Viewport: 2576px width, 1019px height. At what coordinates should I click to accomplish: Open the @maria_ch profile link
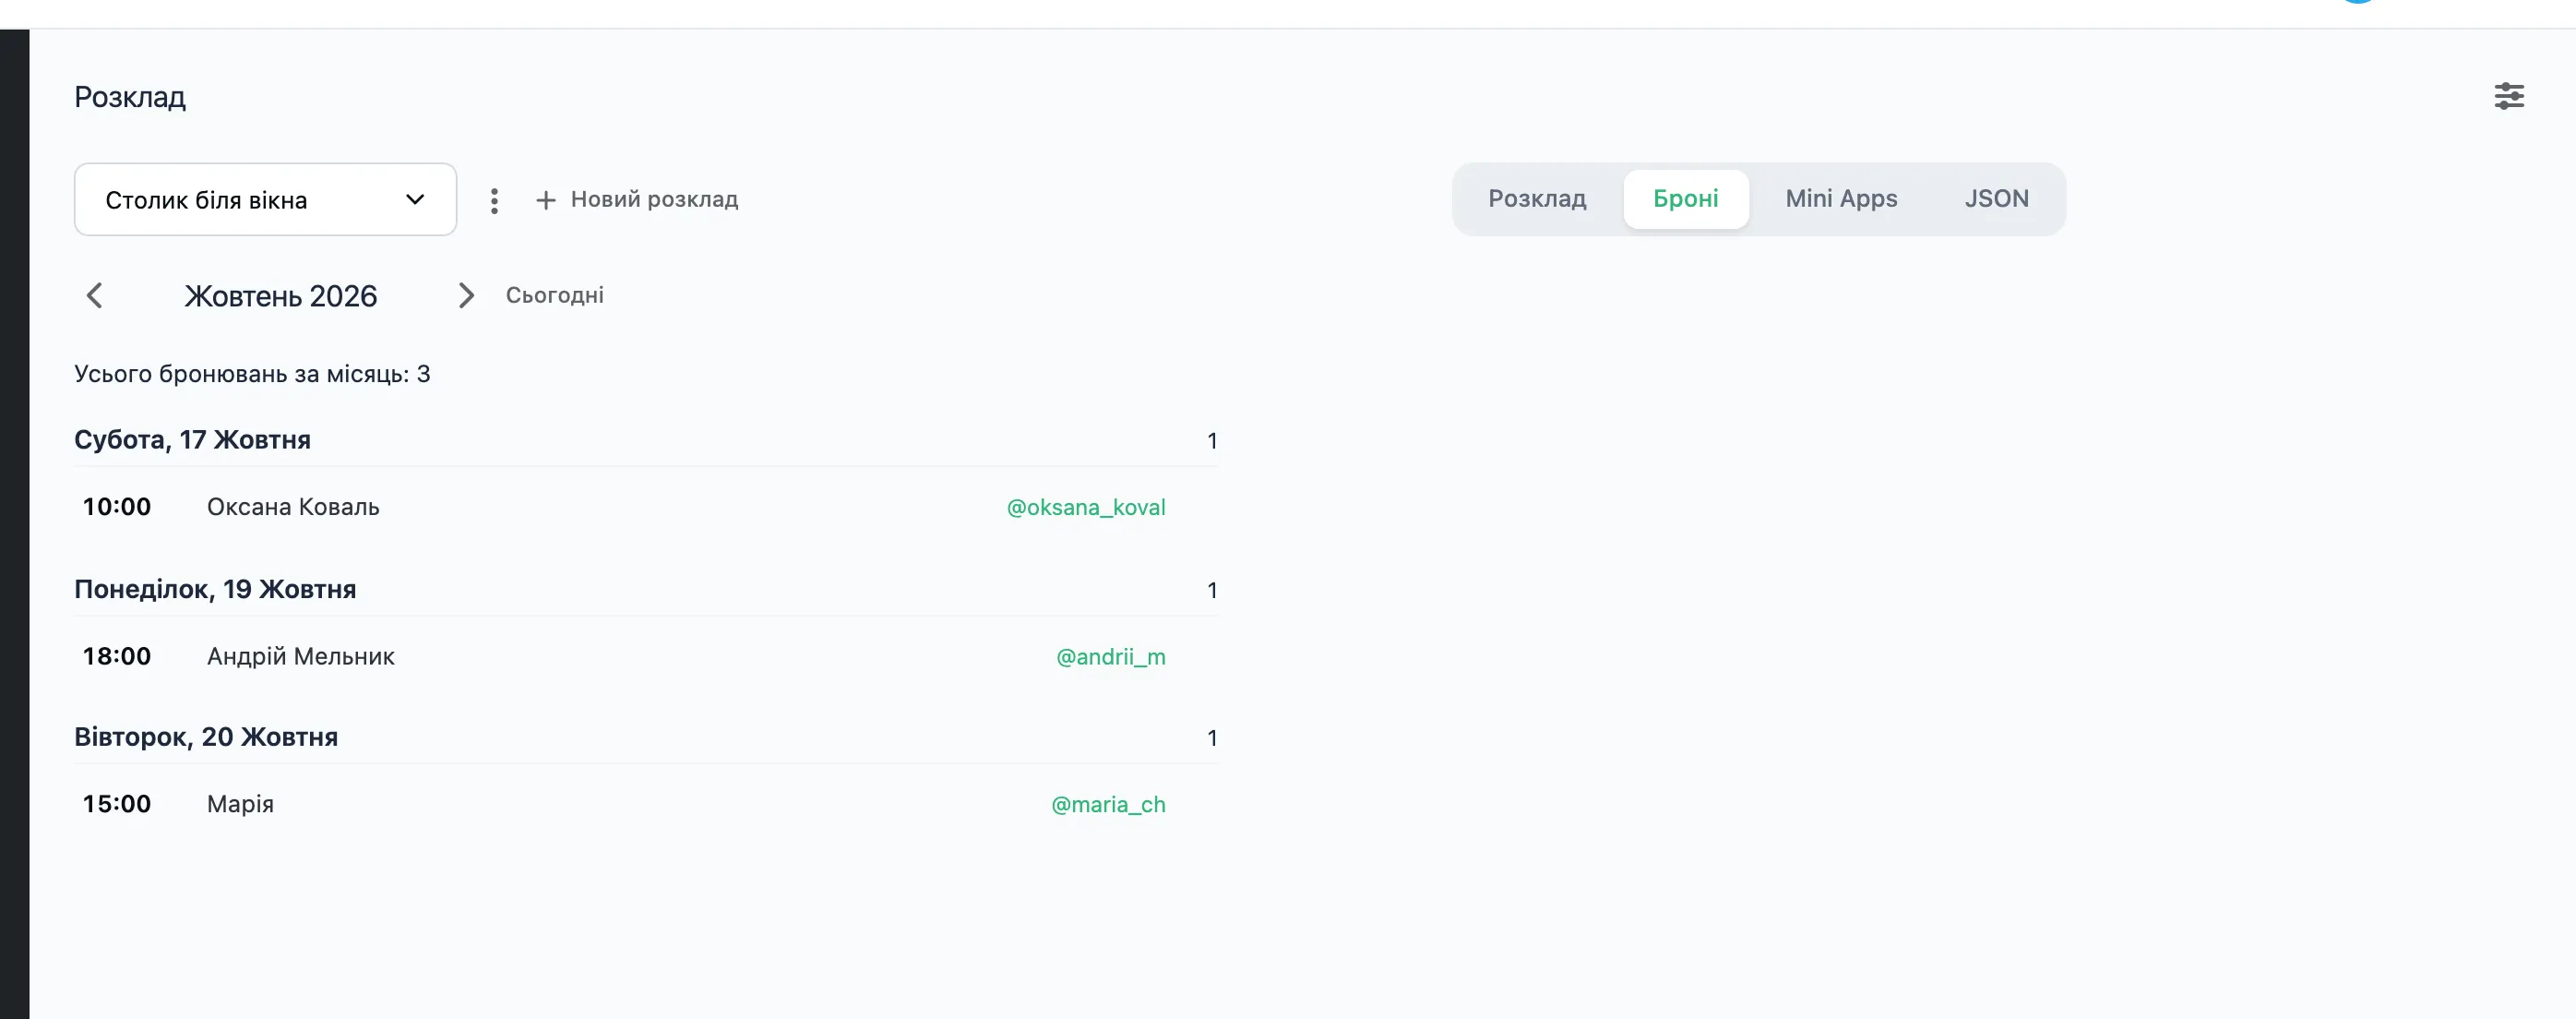pos(1108,804)
